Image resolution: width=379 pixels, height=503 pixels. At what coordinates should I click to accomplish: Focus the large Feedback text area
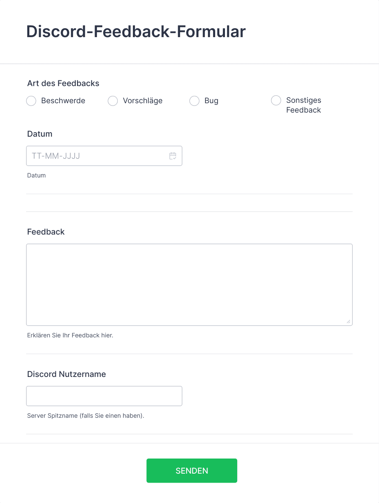point(189,284)
